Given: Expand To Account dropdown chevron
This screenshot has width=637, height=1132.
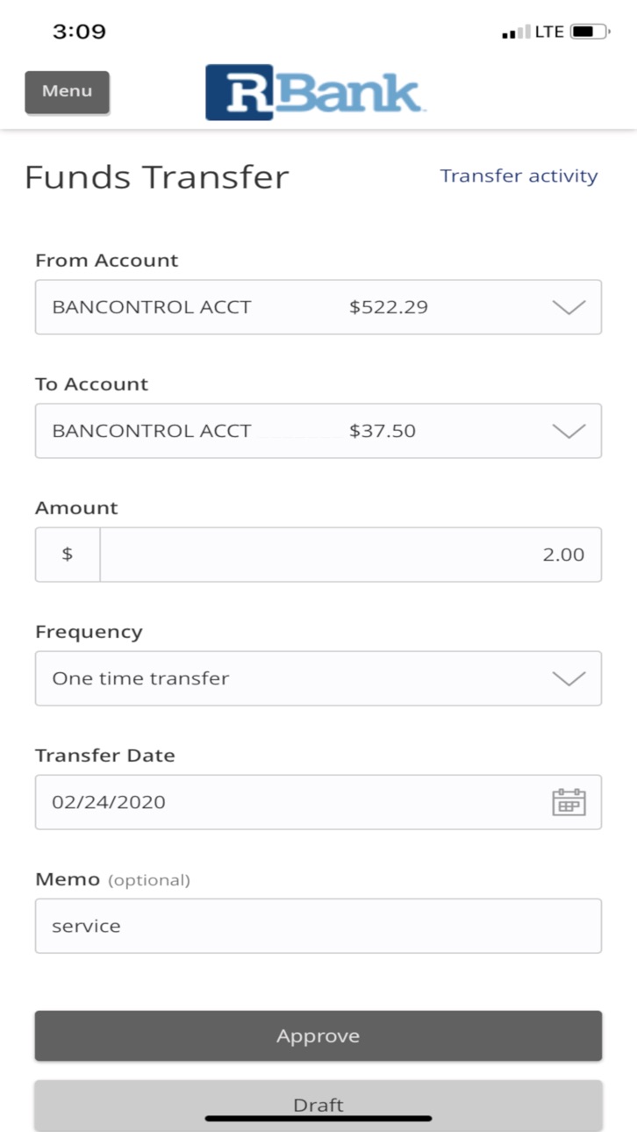Looking at the screenshot, I should [569, 431].
